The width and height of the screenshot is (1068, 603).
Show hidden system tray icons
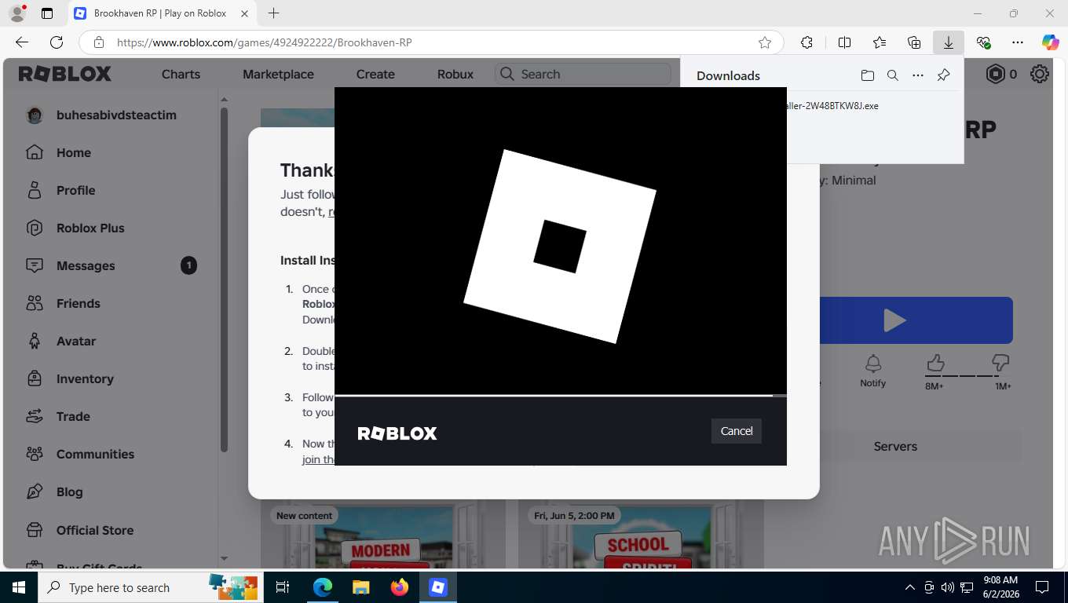click(x=910, y=587)
